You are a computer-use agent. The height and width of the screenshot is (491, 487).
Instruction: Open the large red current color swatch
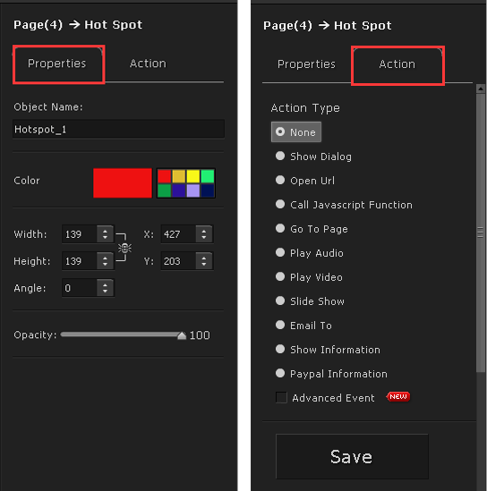click(x=123, y=183)
